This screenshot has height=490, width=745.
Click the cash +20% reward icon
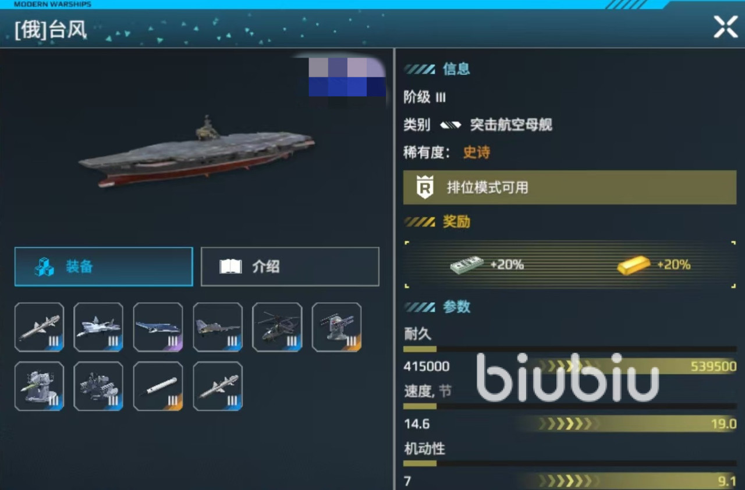[x=467, y=265]
